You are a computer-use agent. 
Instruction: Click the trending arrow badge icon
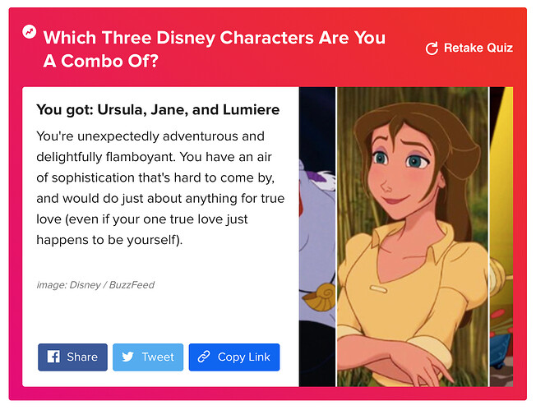point(30,32)
